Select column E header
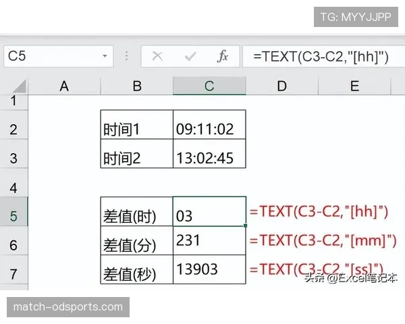Image resolution: width=405 pixels, height=324 pixels. pos(354,86)
